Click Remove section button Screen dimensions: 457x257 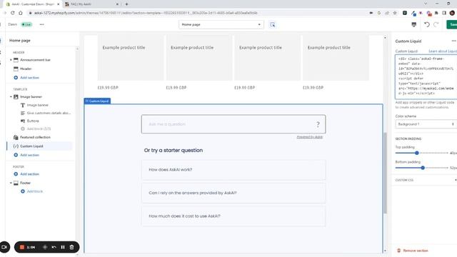413,251
